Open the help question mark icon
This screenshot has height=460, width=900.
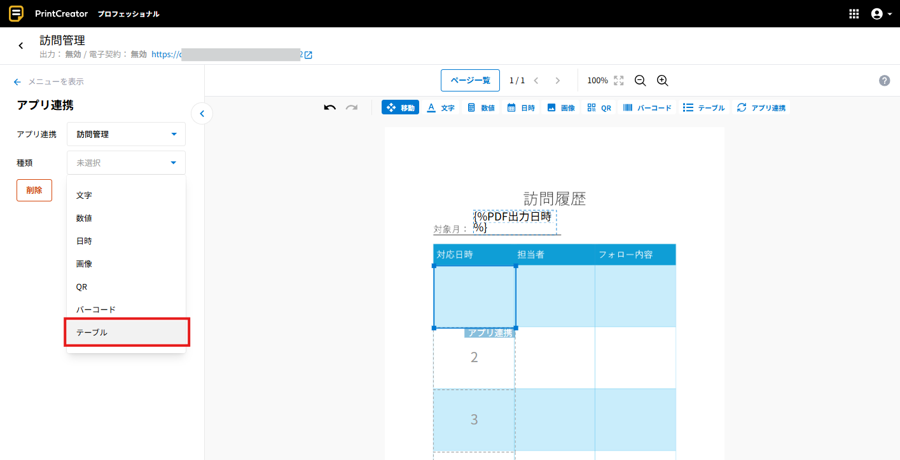(884, 81)
